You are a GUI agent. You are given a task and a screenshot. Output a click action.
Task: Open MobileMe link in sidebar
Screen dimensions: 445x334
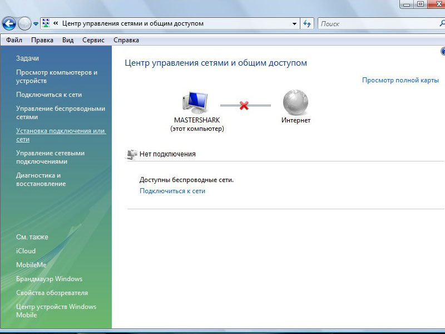(x=31, y=265)
